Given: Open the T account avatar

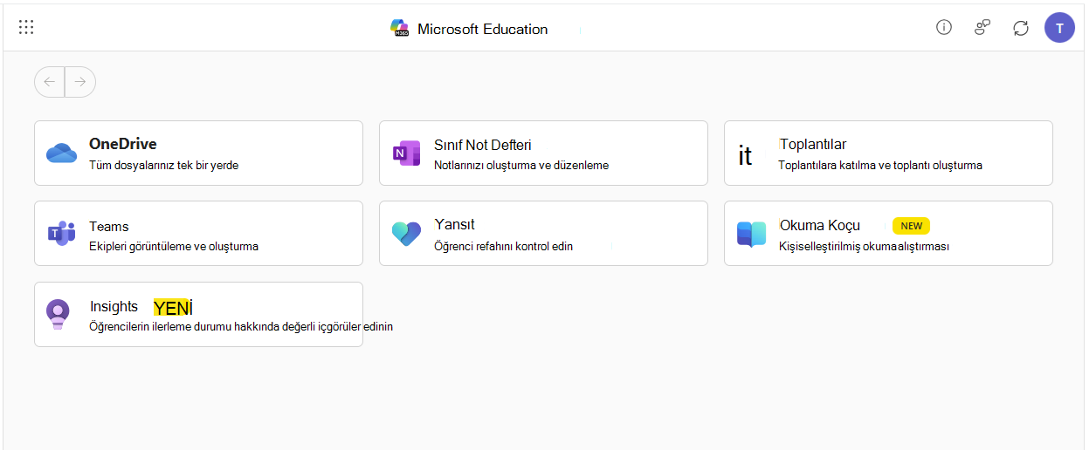Looking at the screenshot, I should 1059,27.
